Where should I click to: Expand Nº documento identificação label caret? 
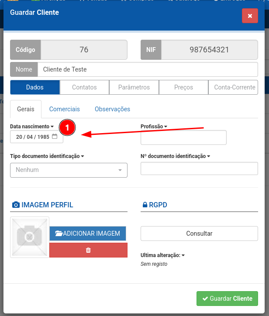coord(208,156)
